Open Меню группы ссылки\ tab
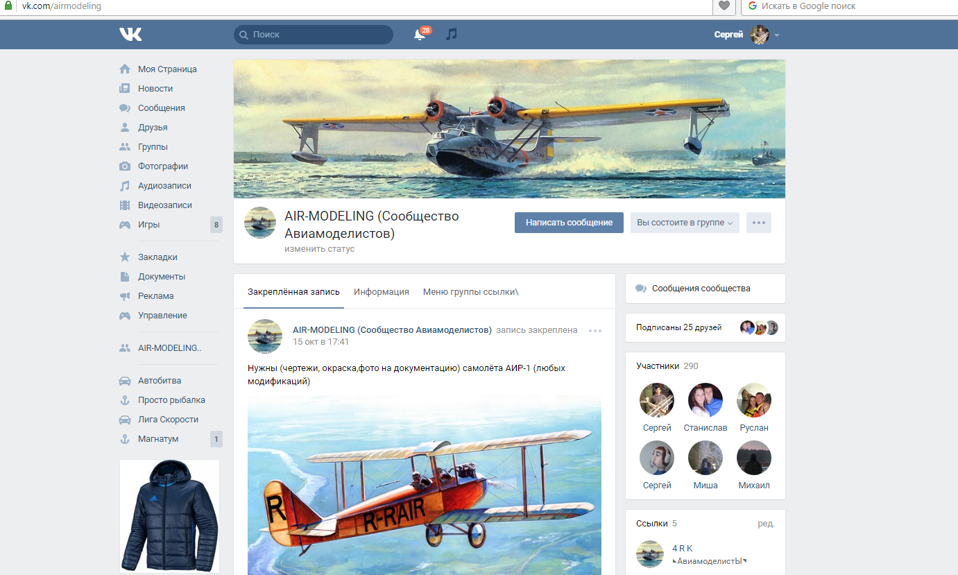Viewport: 958px width, 575px height. pyautogui.click(x=471, y=291)
